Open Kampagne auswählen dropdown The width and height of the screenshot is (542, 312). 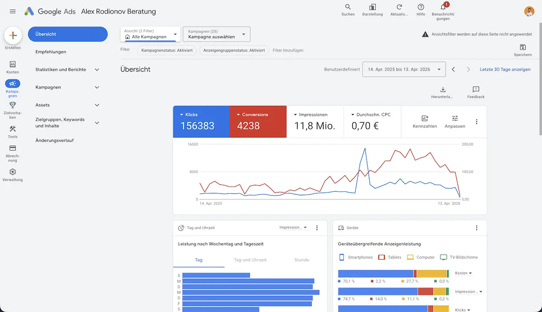(216, 34)
